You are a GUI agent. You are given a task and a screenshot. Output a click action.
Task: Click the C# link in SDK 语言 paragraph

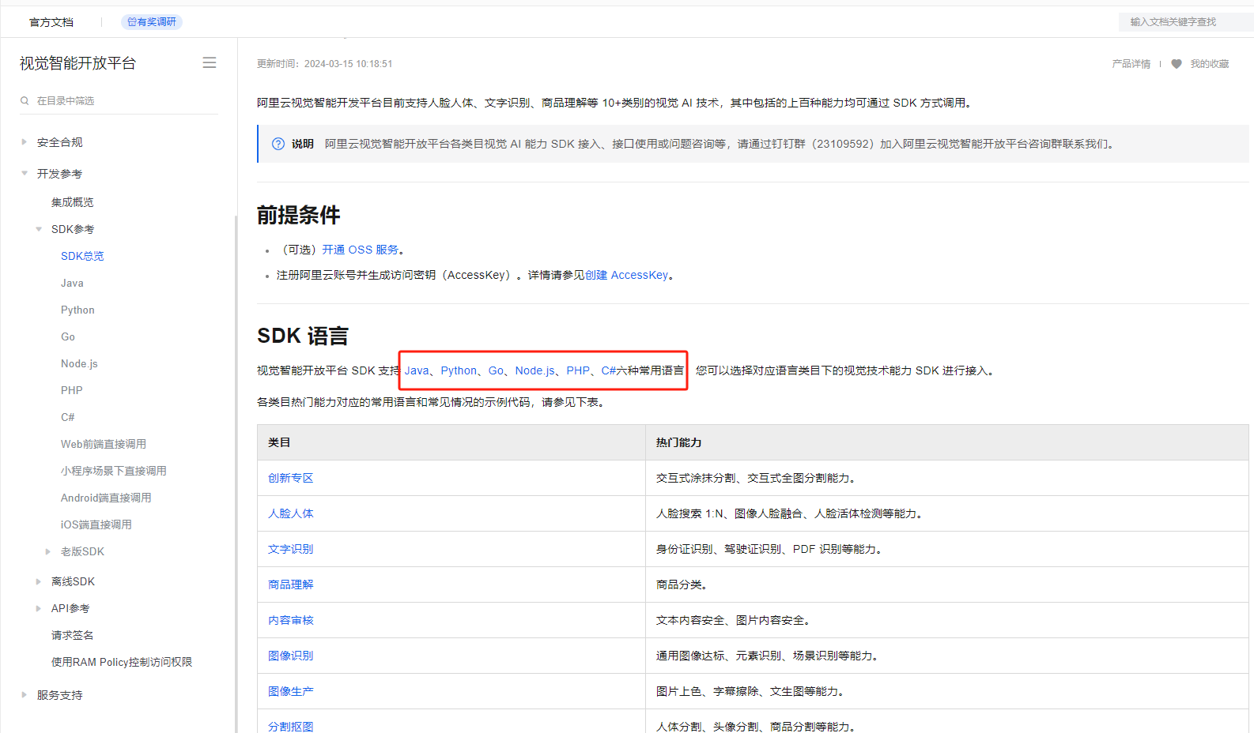609,370
